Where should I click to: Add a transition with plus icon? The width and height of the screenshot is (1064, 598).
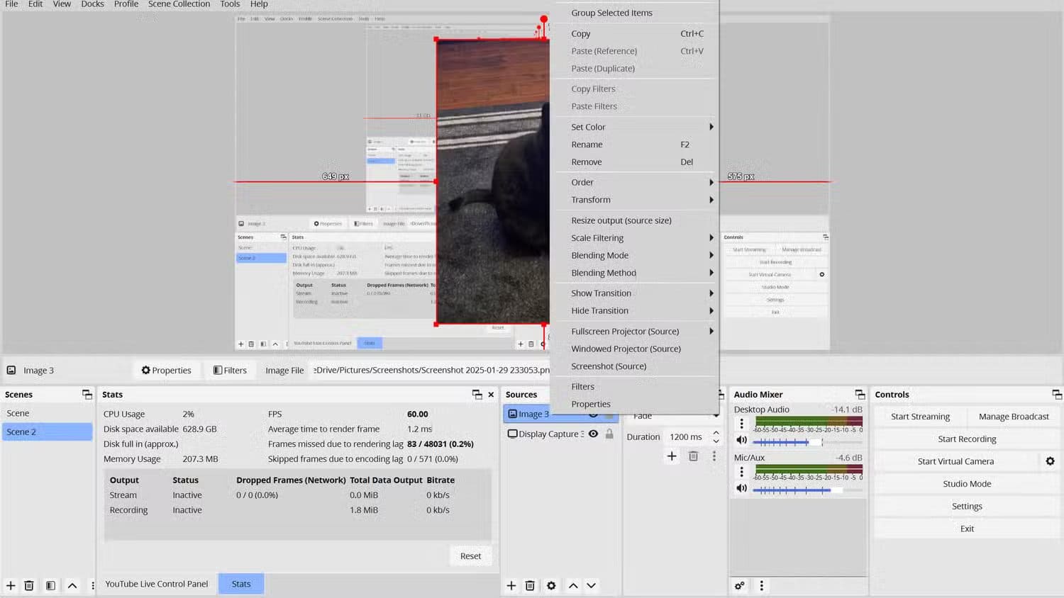click(x=672, y=456)
